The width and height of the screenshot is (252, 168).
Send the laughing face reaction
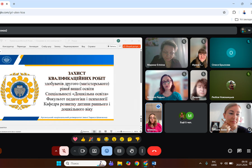click(x=106, y=139)
